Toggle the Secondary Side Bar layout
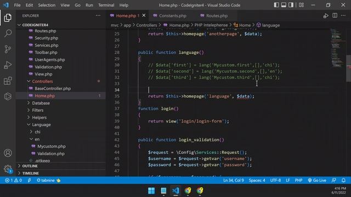The height and width of the screenshot is (197, 351). (291, 5)
